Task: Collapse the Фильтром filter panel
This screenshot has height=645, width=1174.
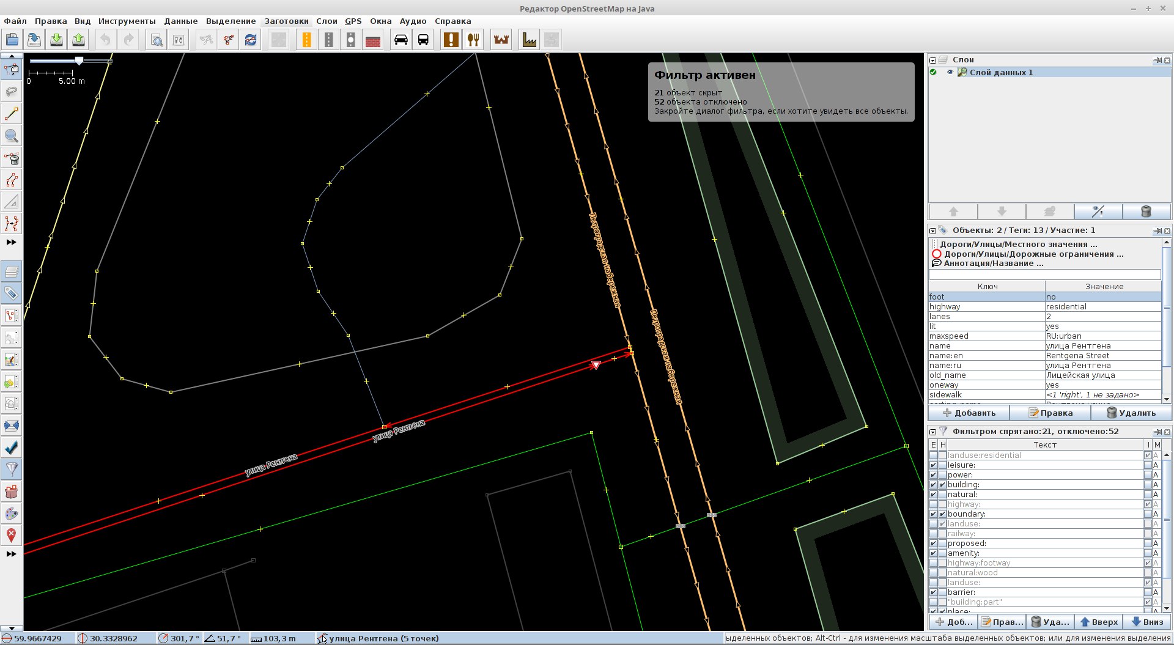Action: 932,432
